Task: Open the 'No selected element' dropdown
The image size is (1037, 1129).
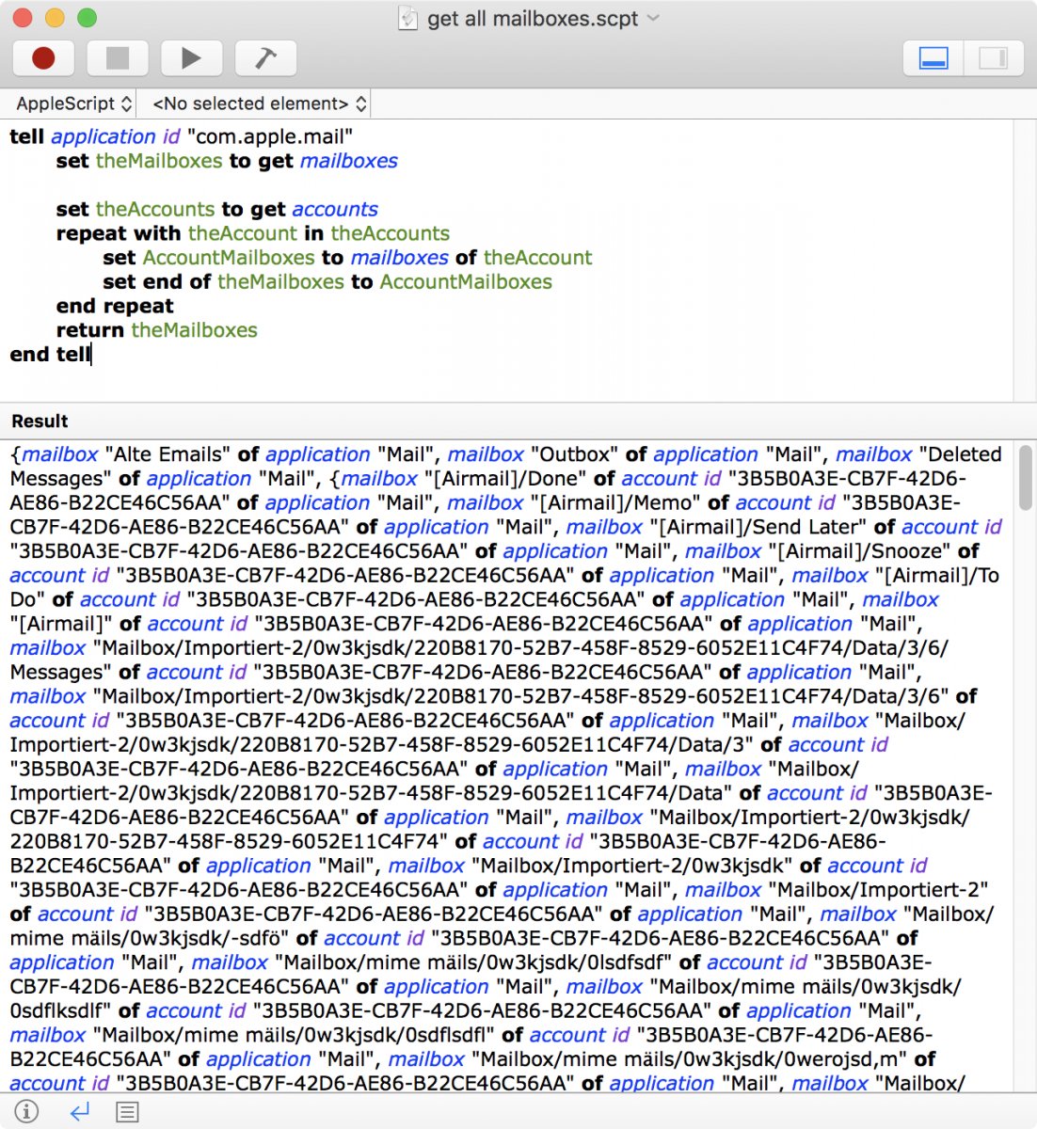Action: pos(259,103)
